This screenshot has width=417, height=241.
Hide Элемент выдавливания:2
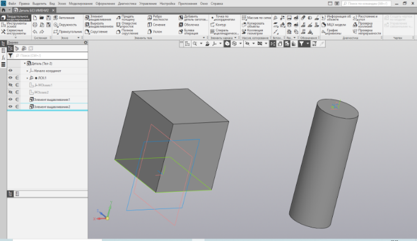pyautogui.click(x=10, y=106)
